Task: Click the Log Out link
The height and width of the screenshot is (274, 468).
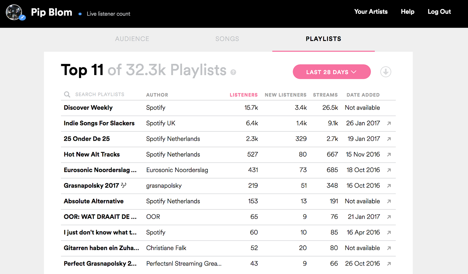Action: point(439,12)
